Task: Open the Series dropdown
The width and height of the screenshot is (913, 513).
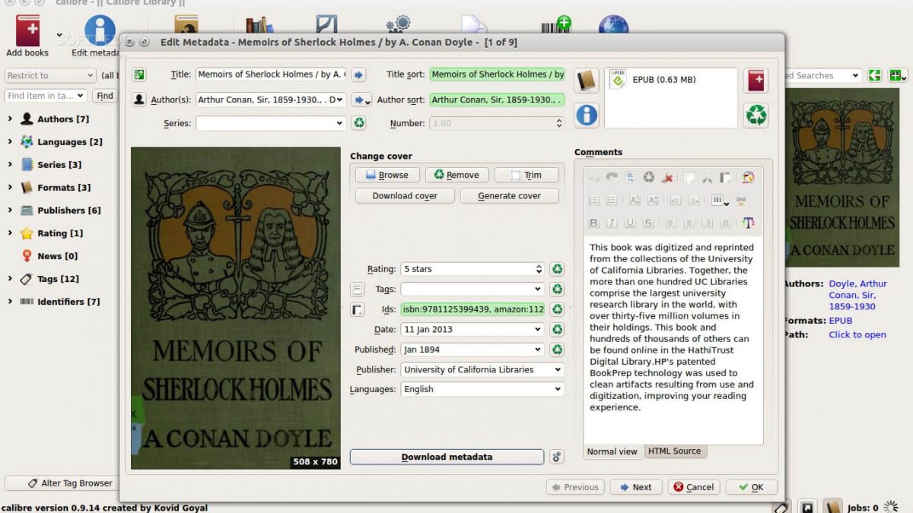Action: point(339,123)
